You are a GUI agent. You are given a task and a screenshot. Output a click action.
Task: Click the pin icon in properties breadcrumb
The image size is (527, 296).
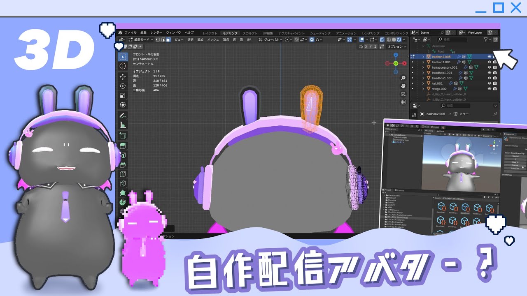coord(495,114)
